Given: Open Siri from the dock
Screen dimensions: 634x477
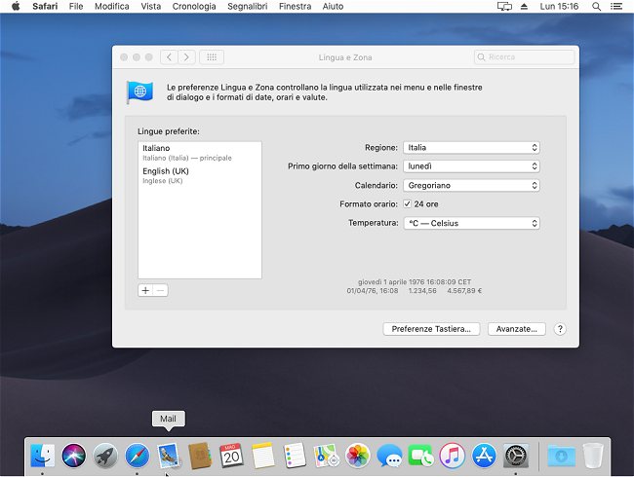Looking at the screenshot, I should (74, 455).
